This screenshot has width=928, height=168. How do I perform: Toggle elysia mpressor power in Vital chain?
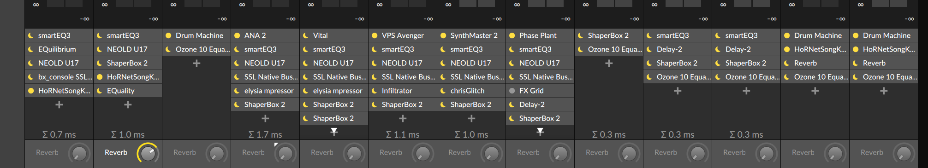(x=306, y=91)
